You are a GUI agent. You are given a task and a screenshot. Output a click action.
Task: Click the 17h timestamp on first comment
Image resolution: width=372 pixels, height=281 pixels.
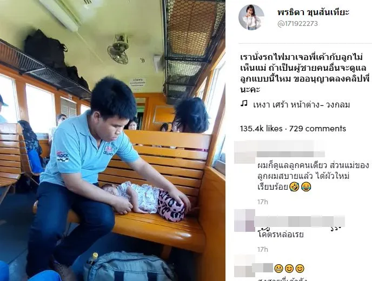click(x=263, y=202)
